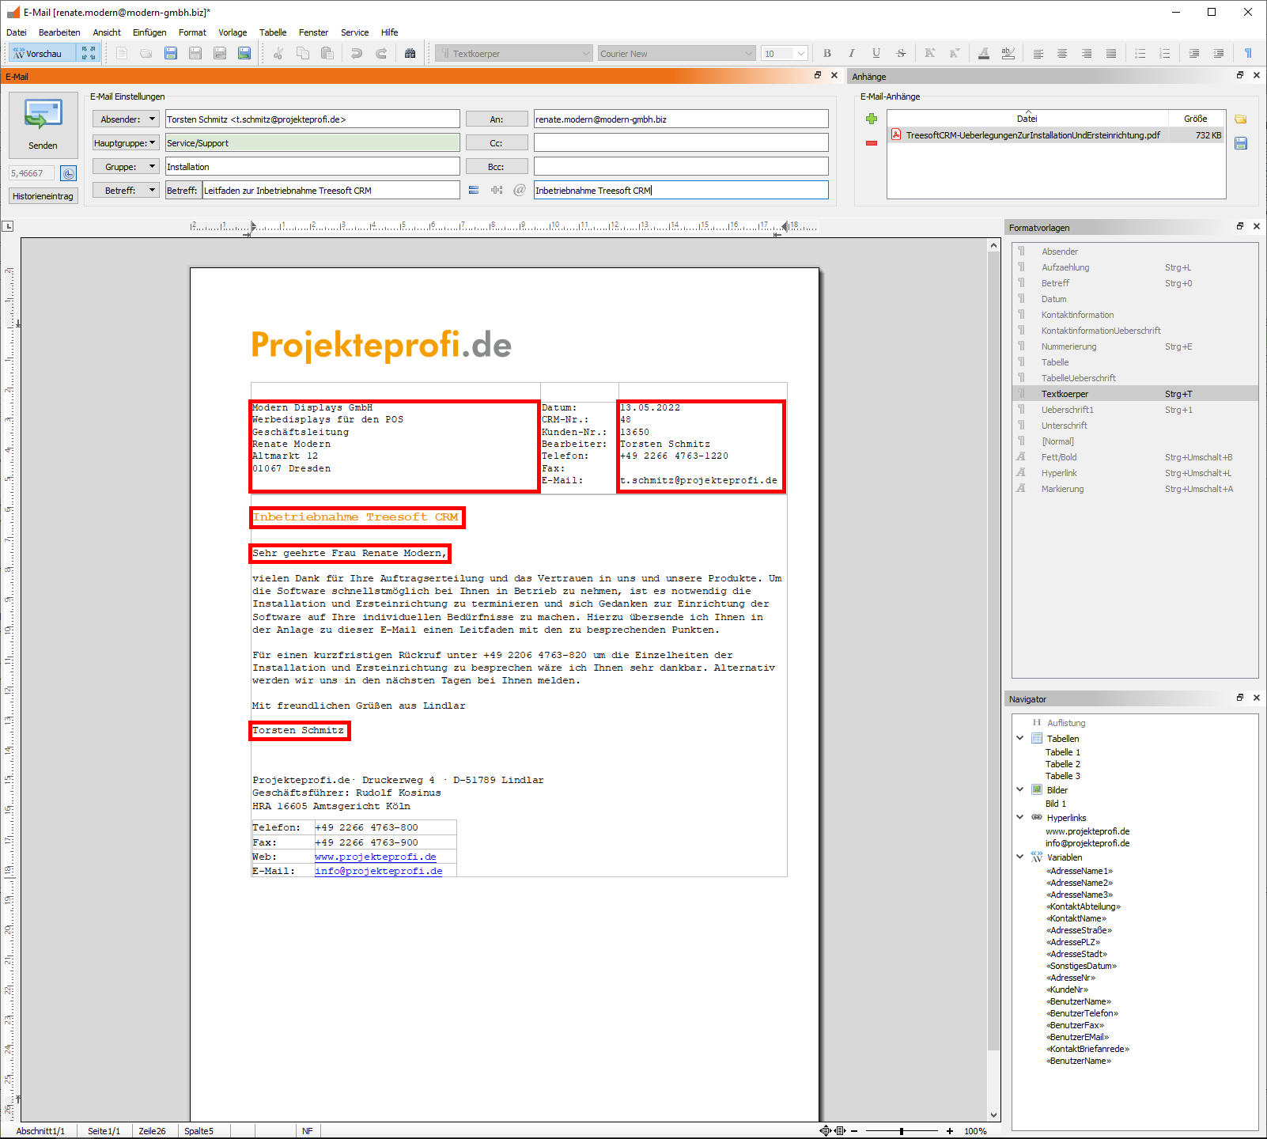Click the www.projekteprofi.de link in the document

pos(375,857)
